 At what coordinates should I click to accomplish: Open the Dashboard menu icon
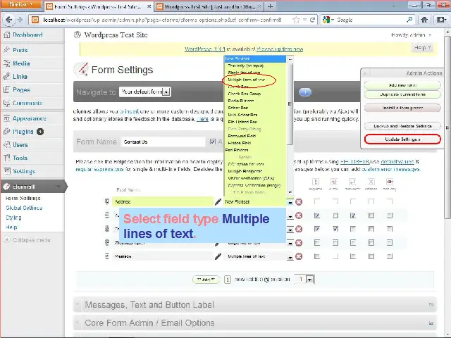click(x=6, y=35)
